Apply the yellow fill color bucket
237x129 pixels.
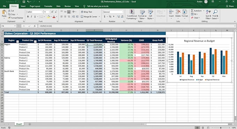(48, 17)
